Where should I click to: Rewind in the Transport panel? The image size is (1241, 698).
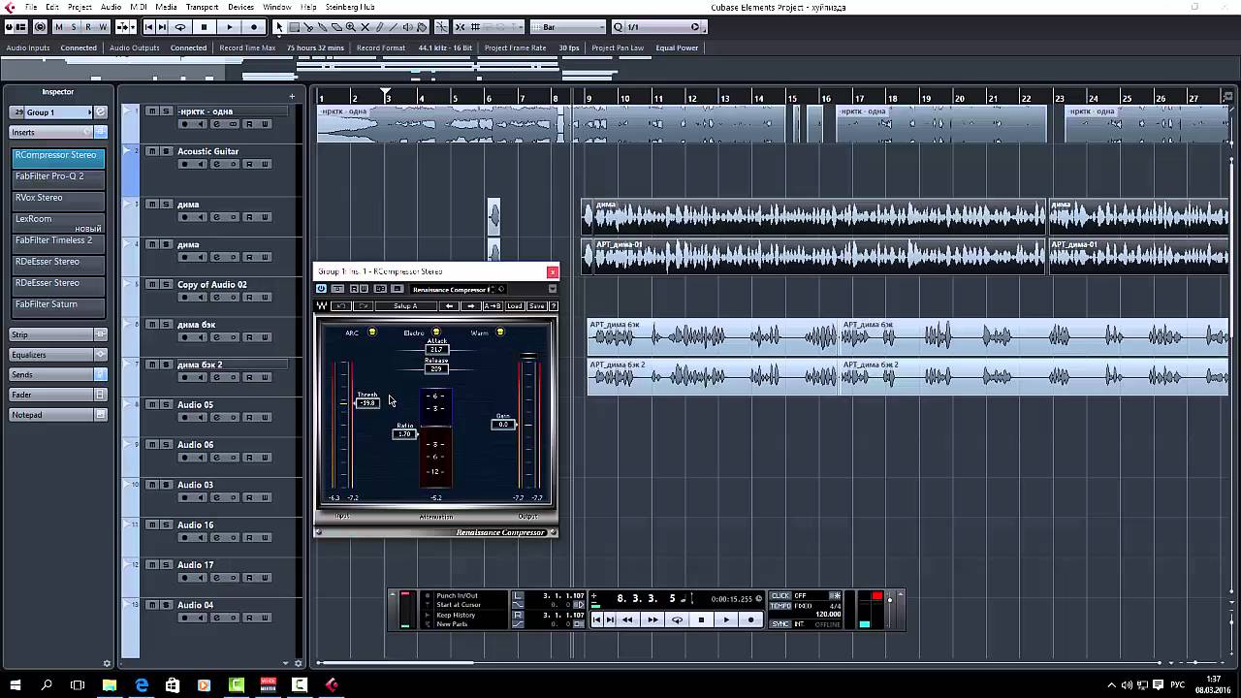point(627,619)
